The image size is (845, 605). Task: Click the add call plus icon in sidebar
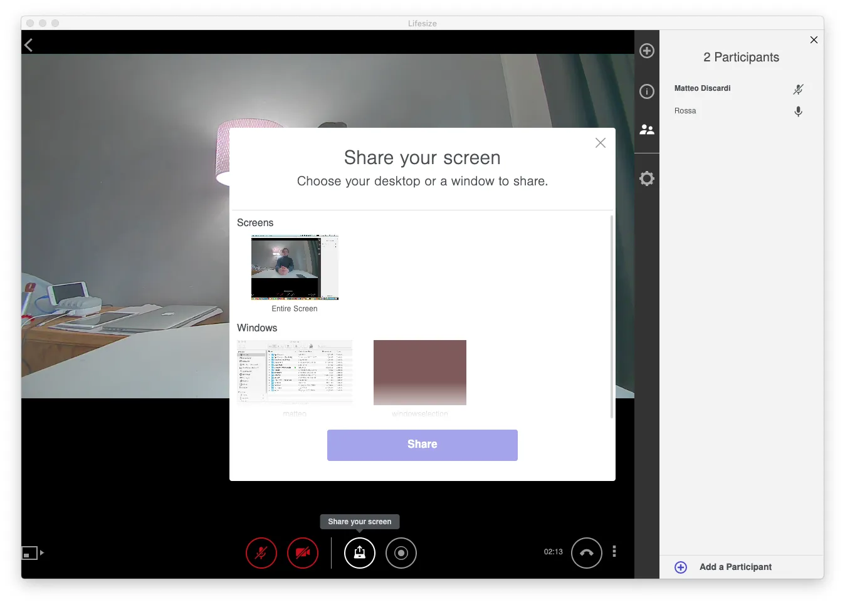647,51
